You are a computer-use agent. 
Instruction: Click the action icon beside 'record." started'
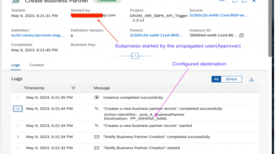pos(97,126)
